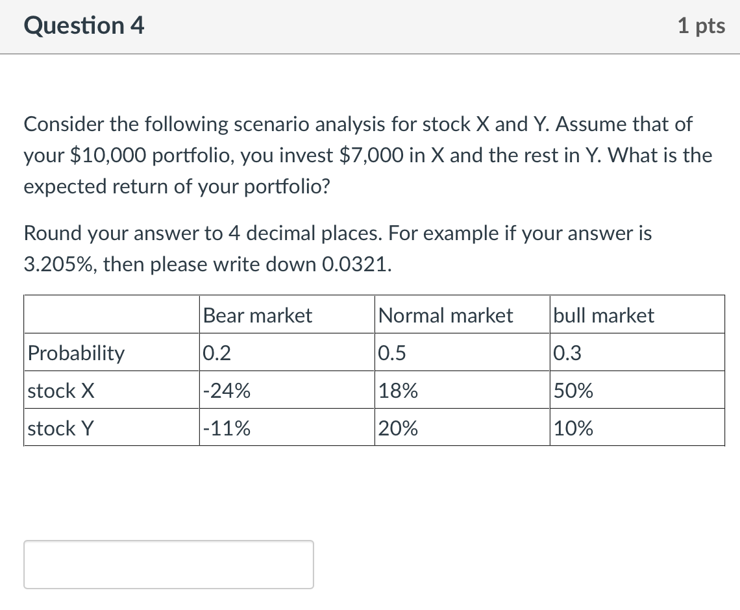
Task: Click the 18% value for stock X
Action: pos(394,391)
